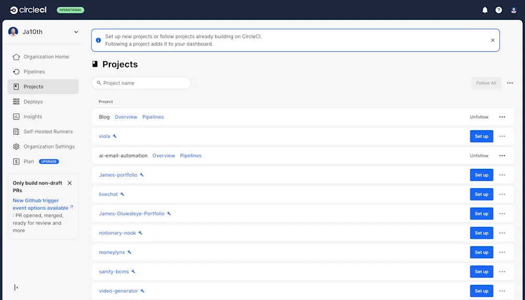Image resolution: width=525 pixels, height=300 pixels.
Task: Open the more options beside Follow All
Action: tap(510, 83)
